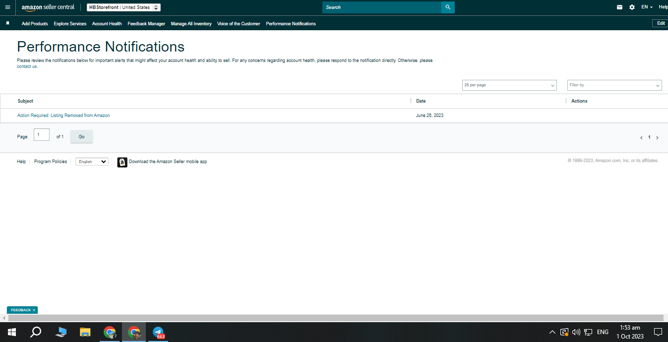Click the previous page arrow
Screen dimensions: 668x342
point(641,138)
